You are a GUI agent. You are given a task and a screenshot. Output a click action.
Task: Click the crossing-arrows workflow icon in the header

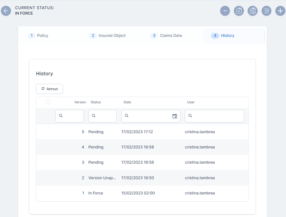click(266, 11)
